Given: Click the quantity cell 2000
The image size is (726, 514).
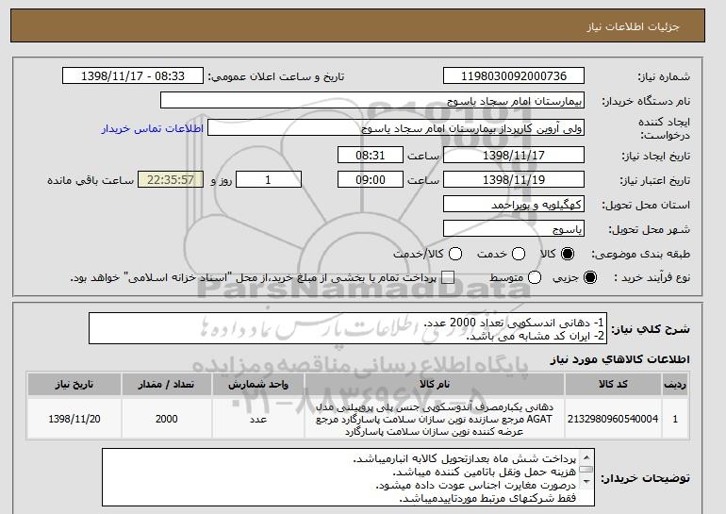Looking at the screenshot, I should pyautogui.click(x=167, y=419).
